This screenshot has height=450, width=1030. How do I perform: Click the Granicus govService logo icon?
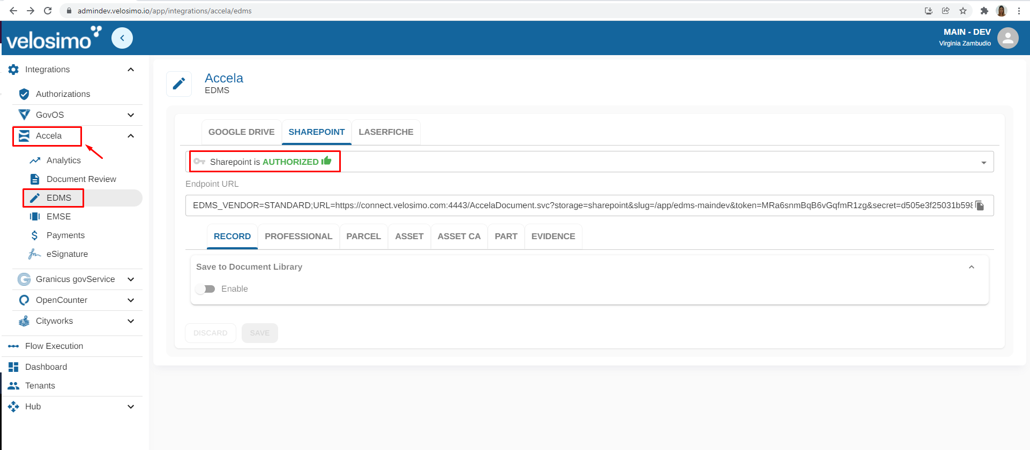click(x=24, y=279)
